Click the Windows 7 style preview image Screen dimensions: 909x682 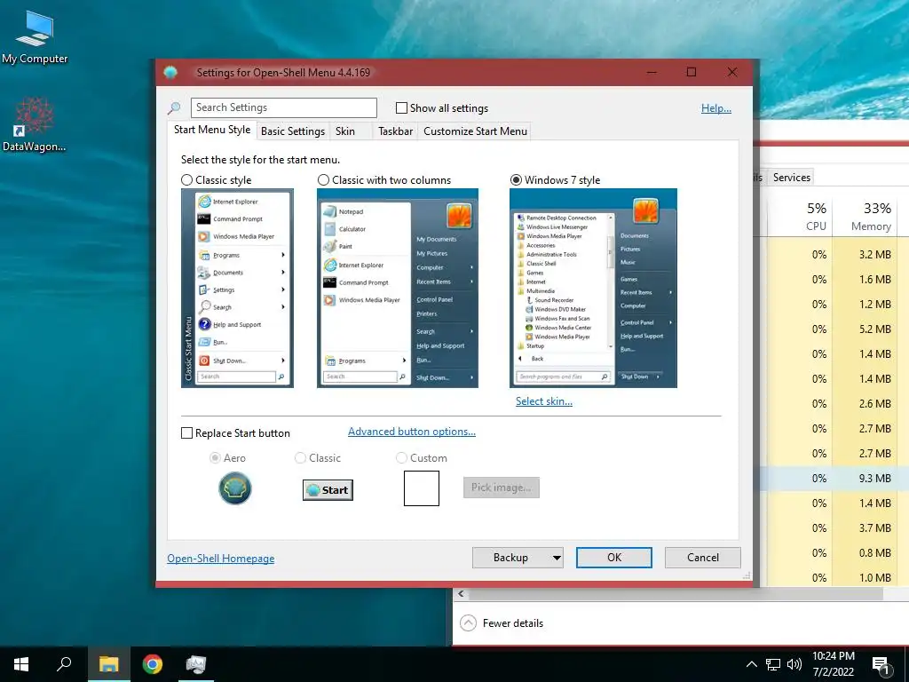pyautogui.click(x=593, y=289)
